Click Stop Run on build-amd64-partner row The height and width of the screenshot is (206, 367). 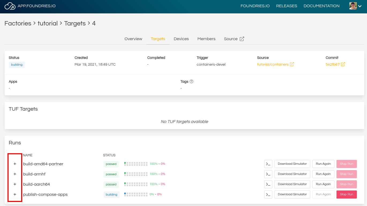tap(347, 164)
